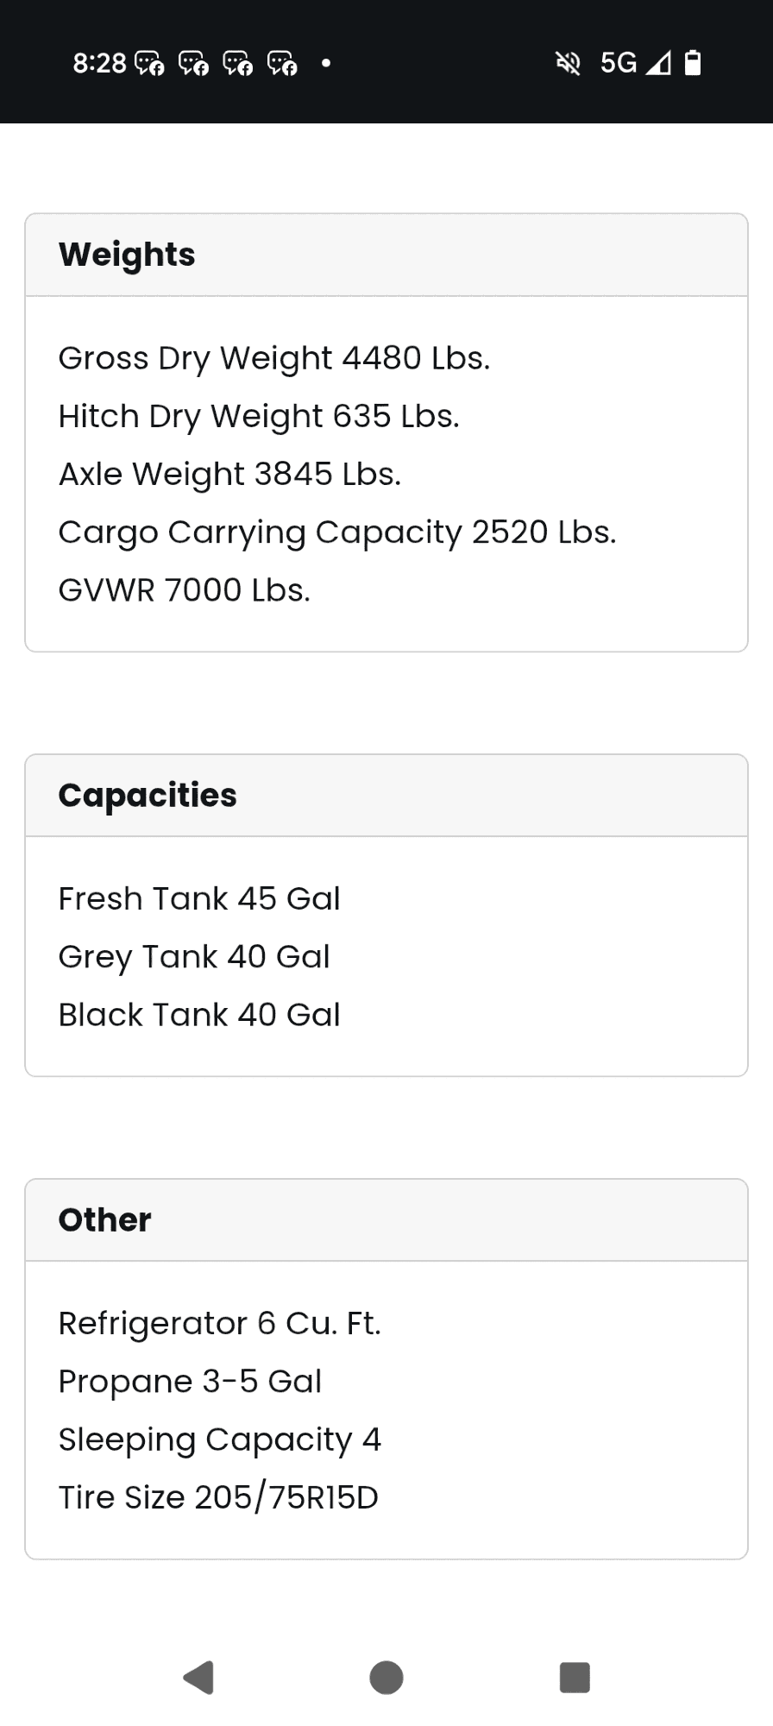Tap the 8:28 clock in status bar
The image size is (773, 1726).
pos(99,63)
